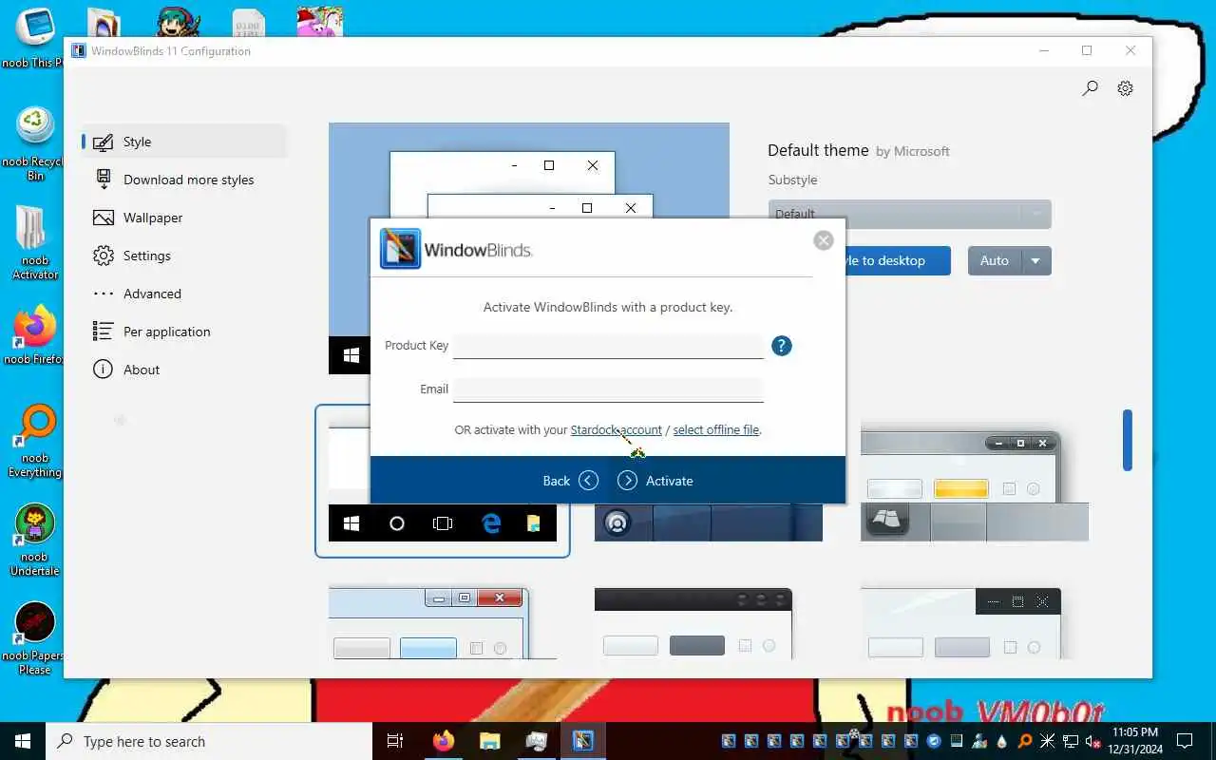Open the settings gear in top-right corner

pyautogui.click(x=1125, y=88)
